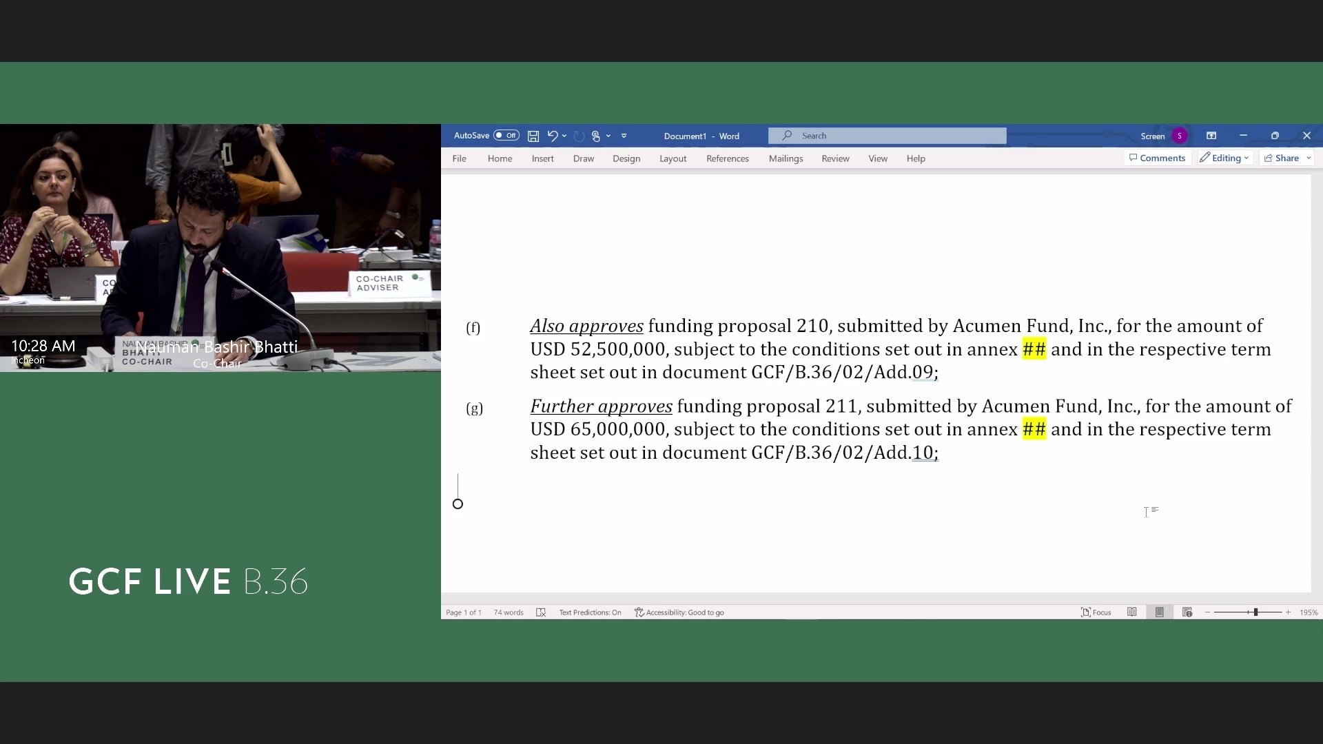Click zoom in plus button

pyautogui.click(x=1288, y=612)
